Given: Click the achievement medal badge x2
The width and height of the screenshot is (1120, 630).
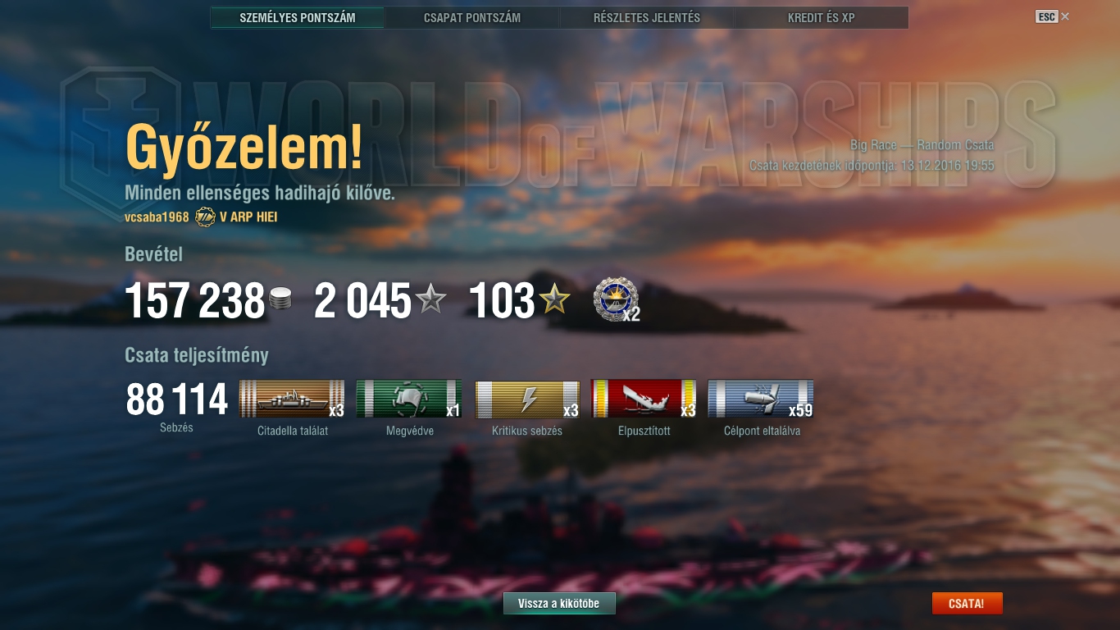Looking at the screenshot, I should [616, 299].
